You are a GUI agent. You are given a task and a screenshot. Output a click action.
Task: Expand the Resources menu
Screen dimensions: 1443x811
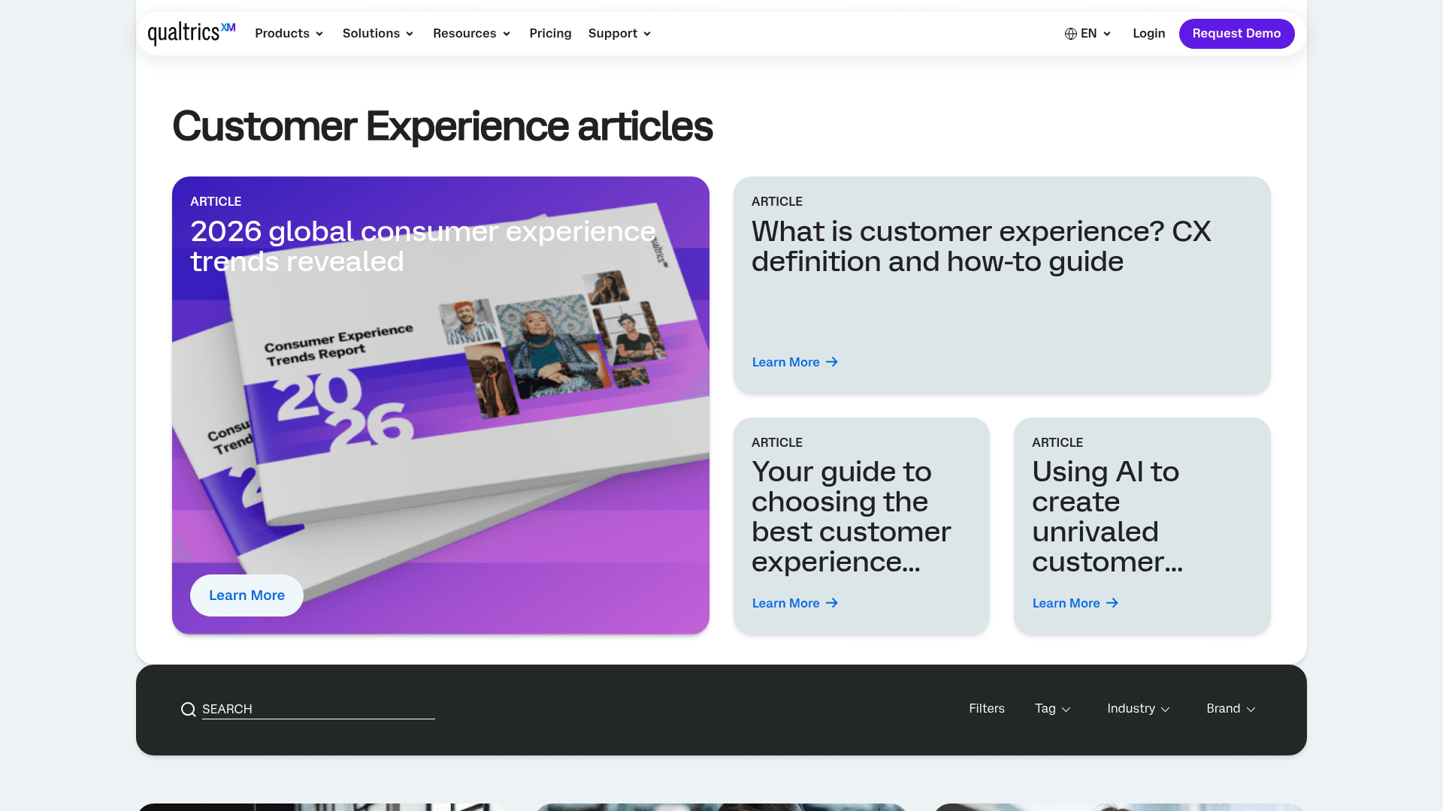point(472,33)
